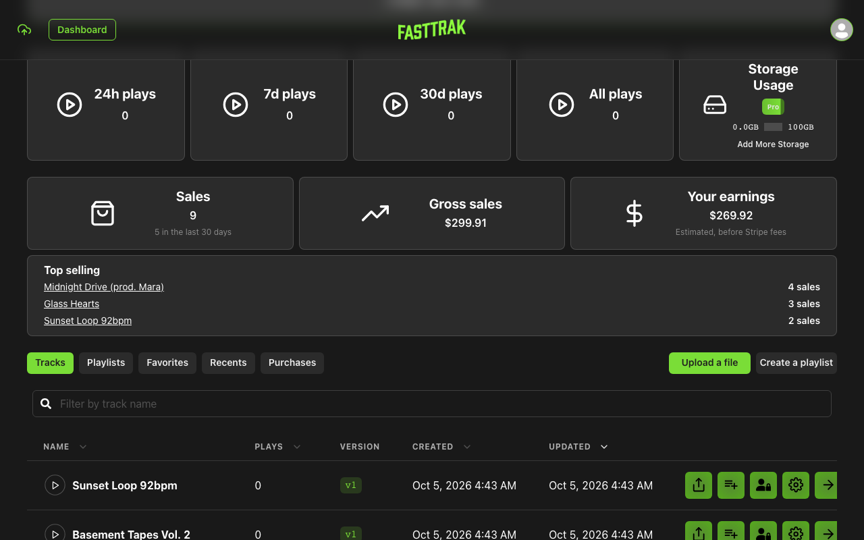Click the trending arrow icon in Gross sales
Viewport: 864px width, 540px height.
pos(375,213)
